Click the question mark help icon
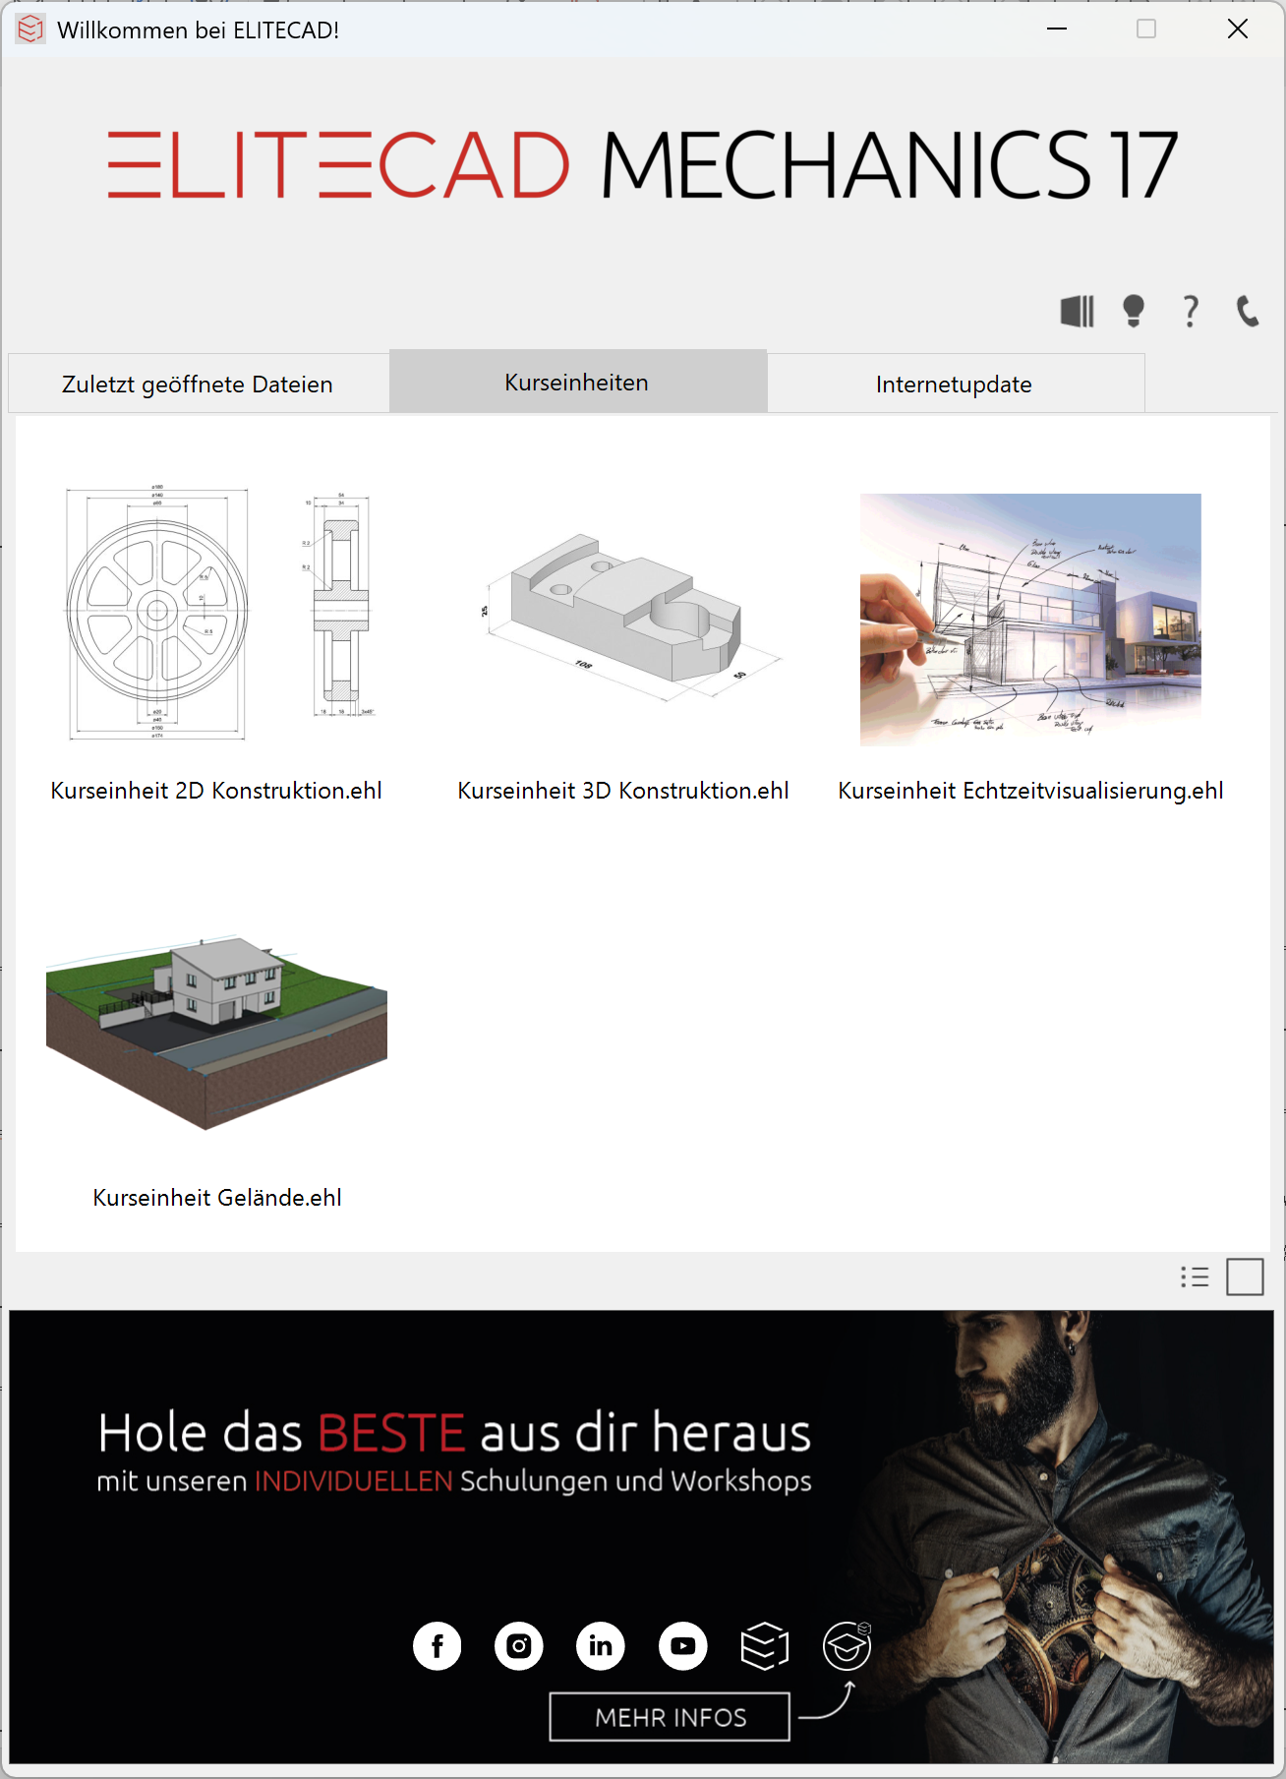Viewport: 1286px width, 1779px height. (x=1190, y=312)
